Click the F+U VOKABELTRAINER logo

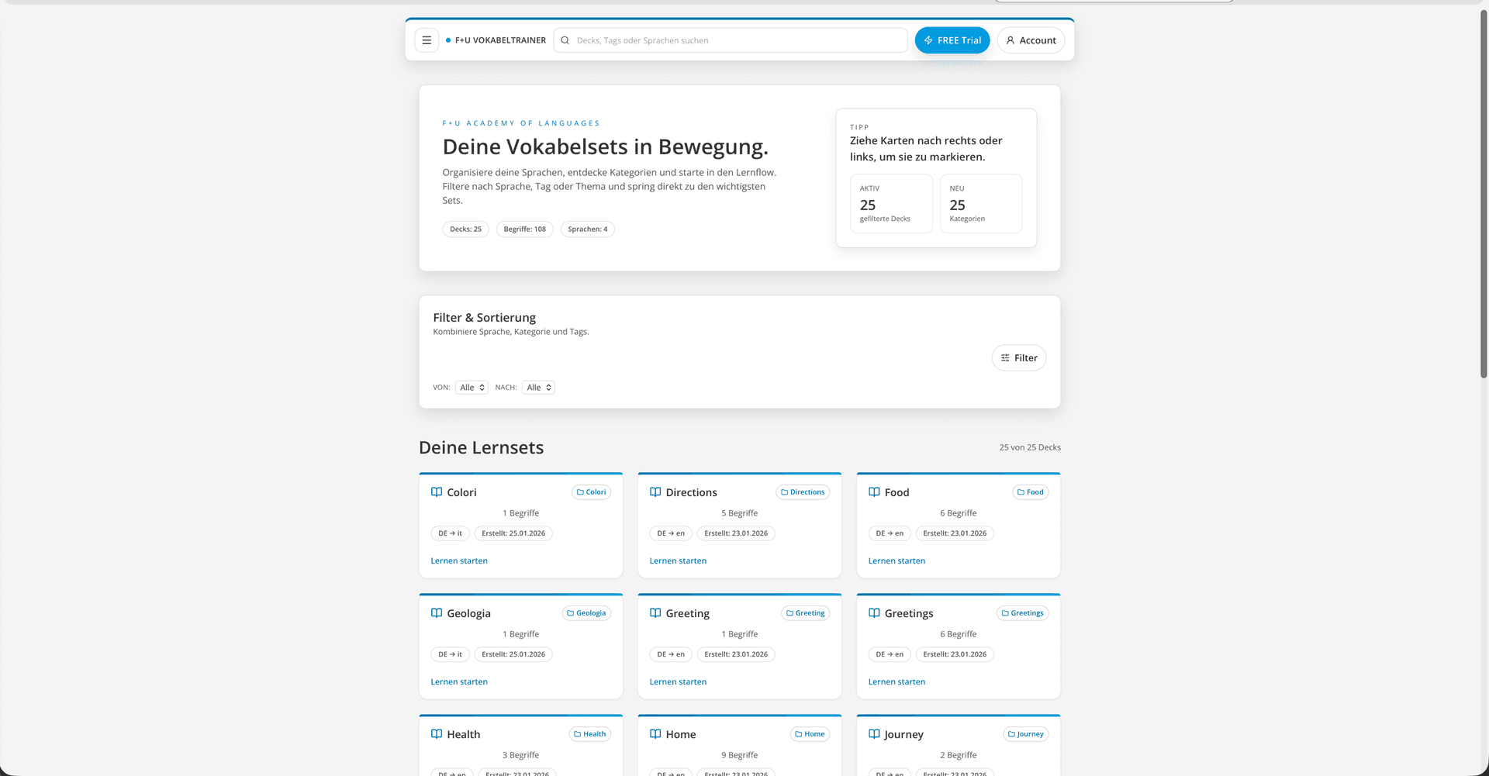pos(496,40)
